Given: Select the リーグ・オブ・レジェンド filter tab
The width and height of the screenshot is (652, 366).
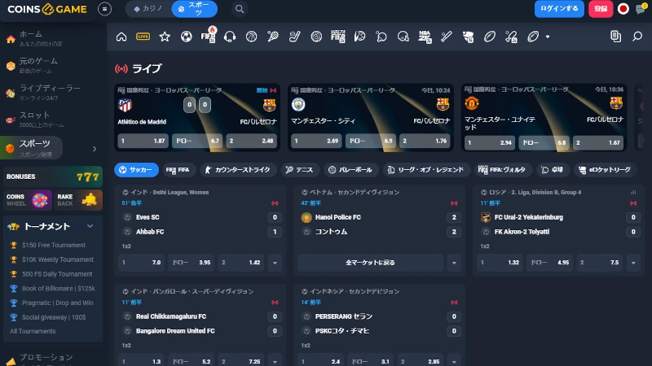Looking at the screenshot, I should pos(426,170).
